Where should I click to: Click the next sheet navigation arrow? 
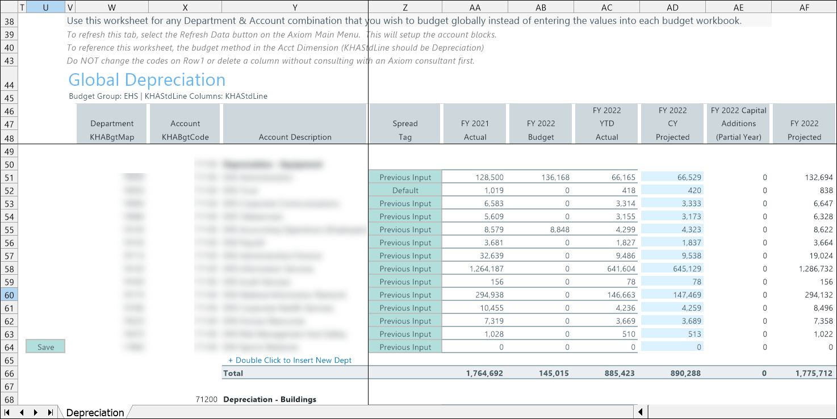(x=36, y=413)
